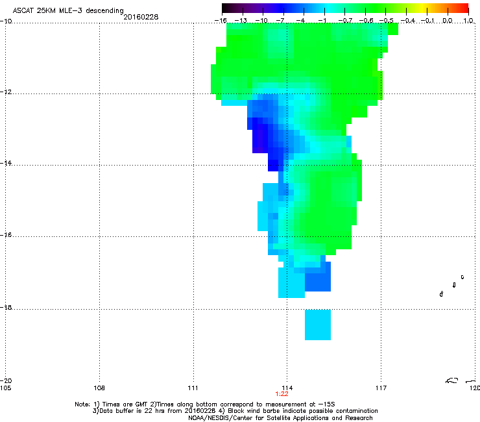The height and width of the screenshot is (422, 480).
Task: Click the "ASCAT 25KM MLE-3 descending" title
Action: [68, 10]
